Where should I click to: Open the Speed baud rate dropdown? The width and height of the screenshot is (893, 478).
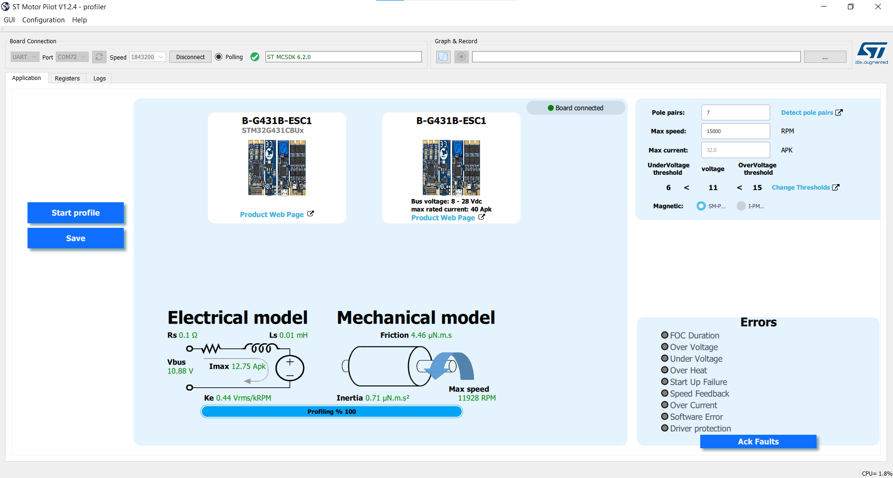click(147, 57)
